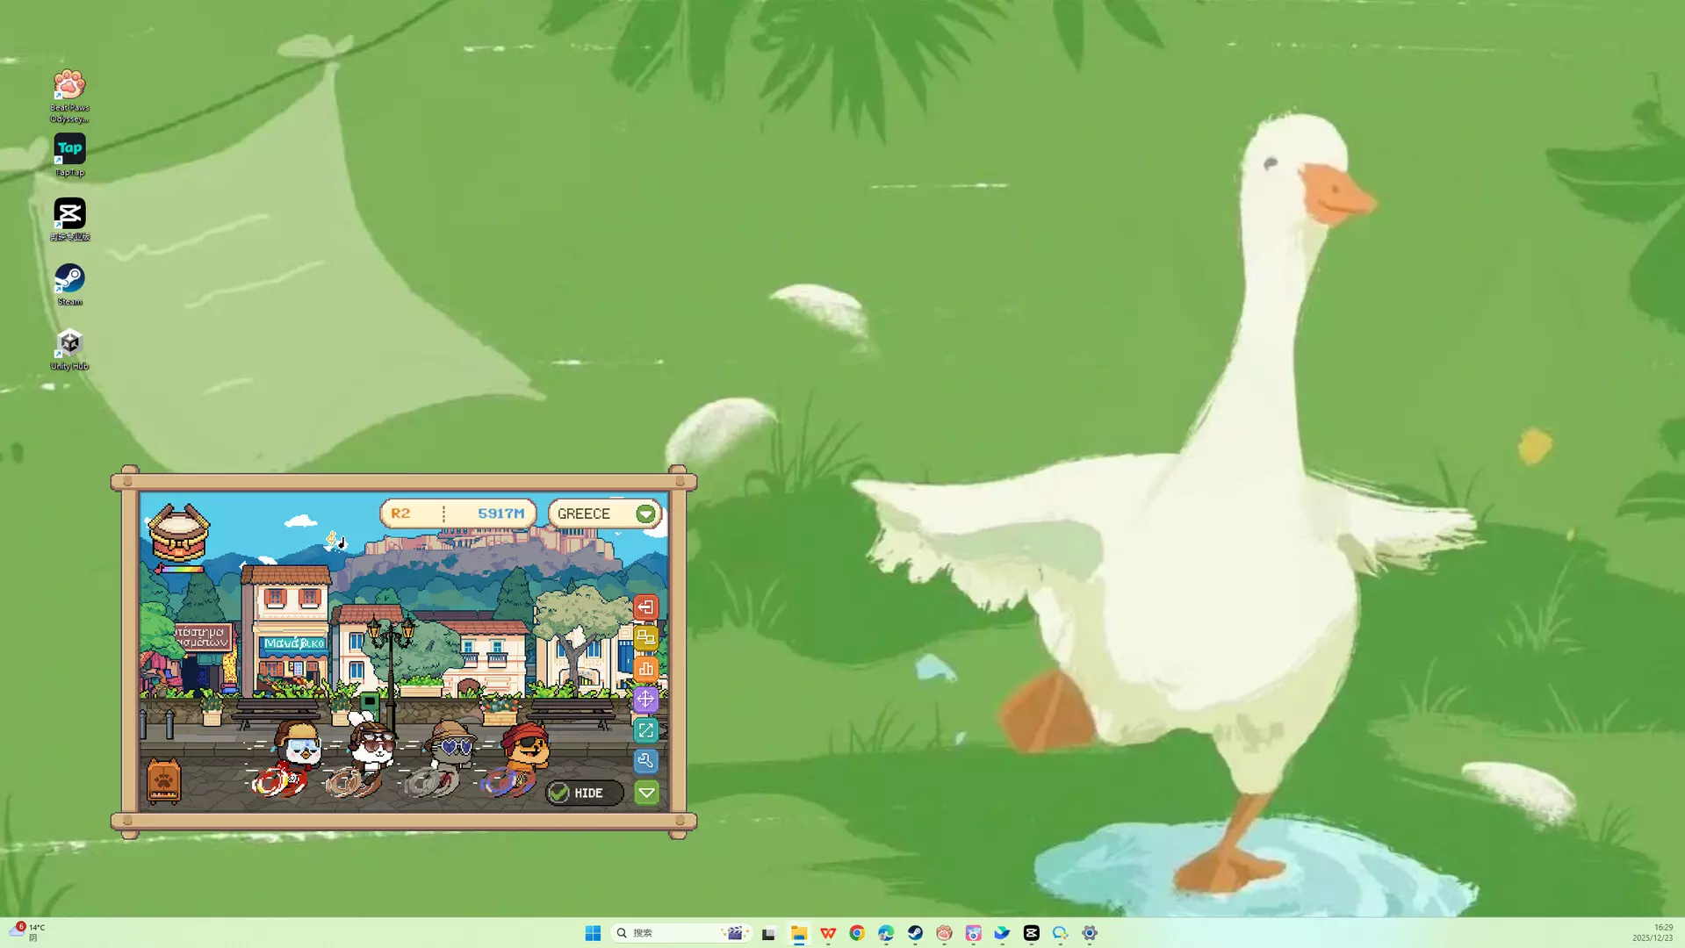This screenshot has width=1685, height=948.
Task: Open the blue wrench settings icon
Action: tap(645, 761)
